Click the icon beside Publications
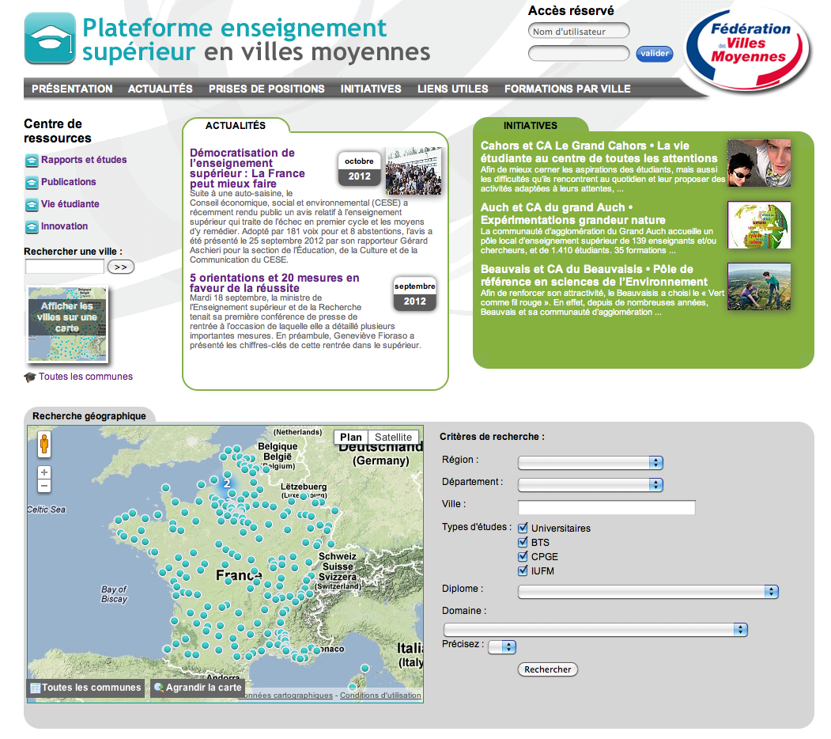 (32, 183)
